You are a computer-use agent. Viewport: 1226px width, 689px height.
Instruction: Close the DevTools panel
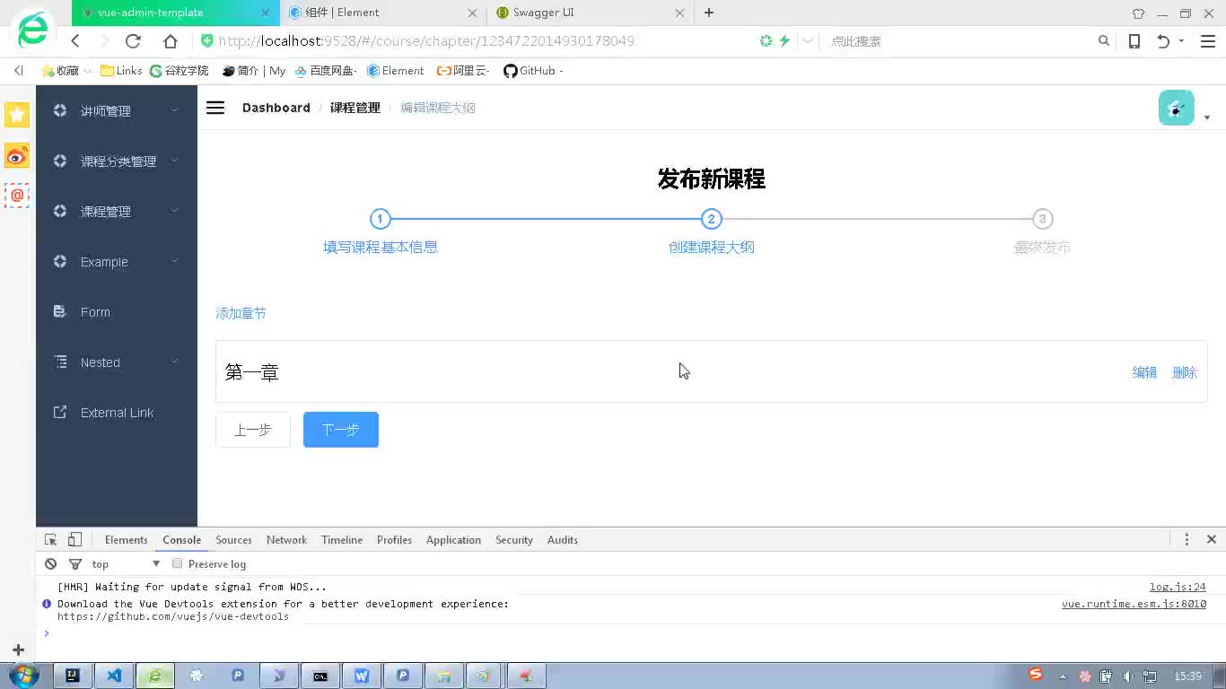[1212, 539]
